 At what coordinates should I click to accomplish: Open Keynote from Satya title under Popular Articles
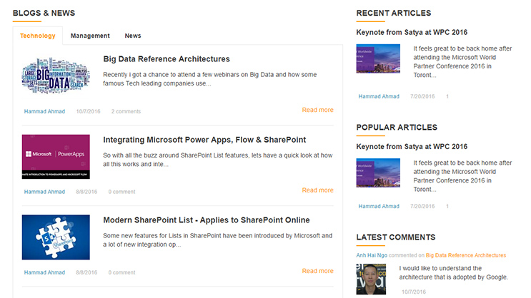click(412, 147)
